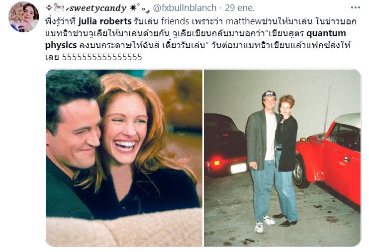369x252 pixels.
Task: Enlarge the right parking lot photo
Action: (x=282, y=158)
